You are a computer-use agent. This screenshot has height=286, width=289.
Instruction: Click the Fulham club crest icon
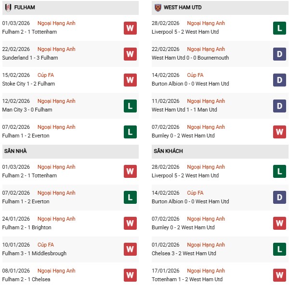(x=8, y=8)
